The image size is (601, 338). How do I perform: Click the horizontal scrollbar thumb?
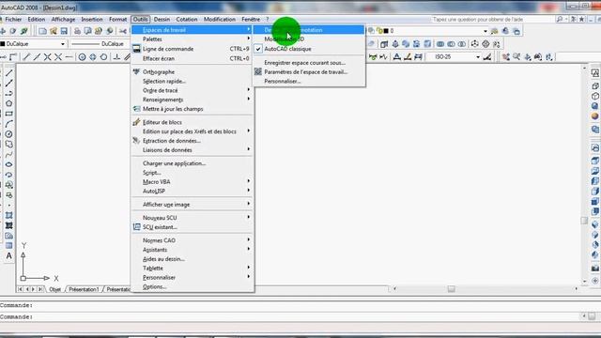click(451, 289)
